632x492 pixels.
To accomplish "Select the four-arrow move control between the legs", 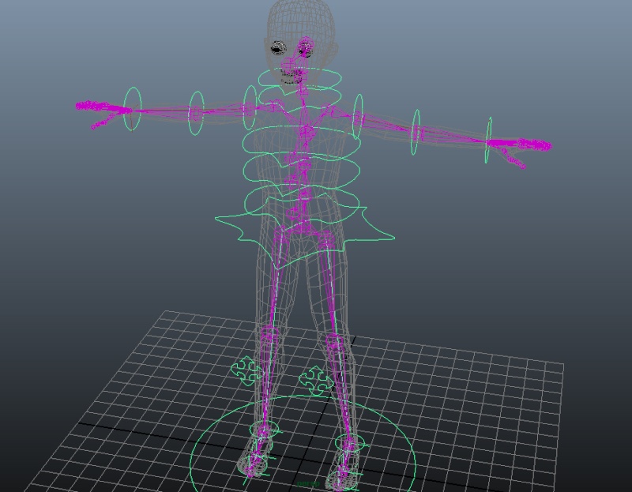I will coord(316,381).
